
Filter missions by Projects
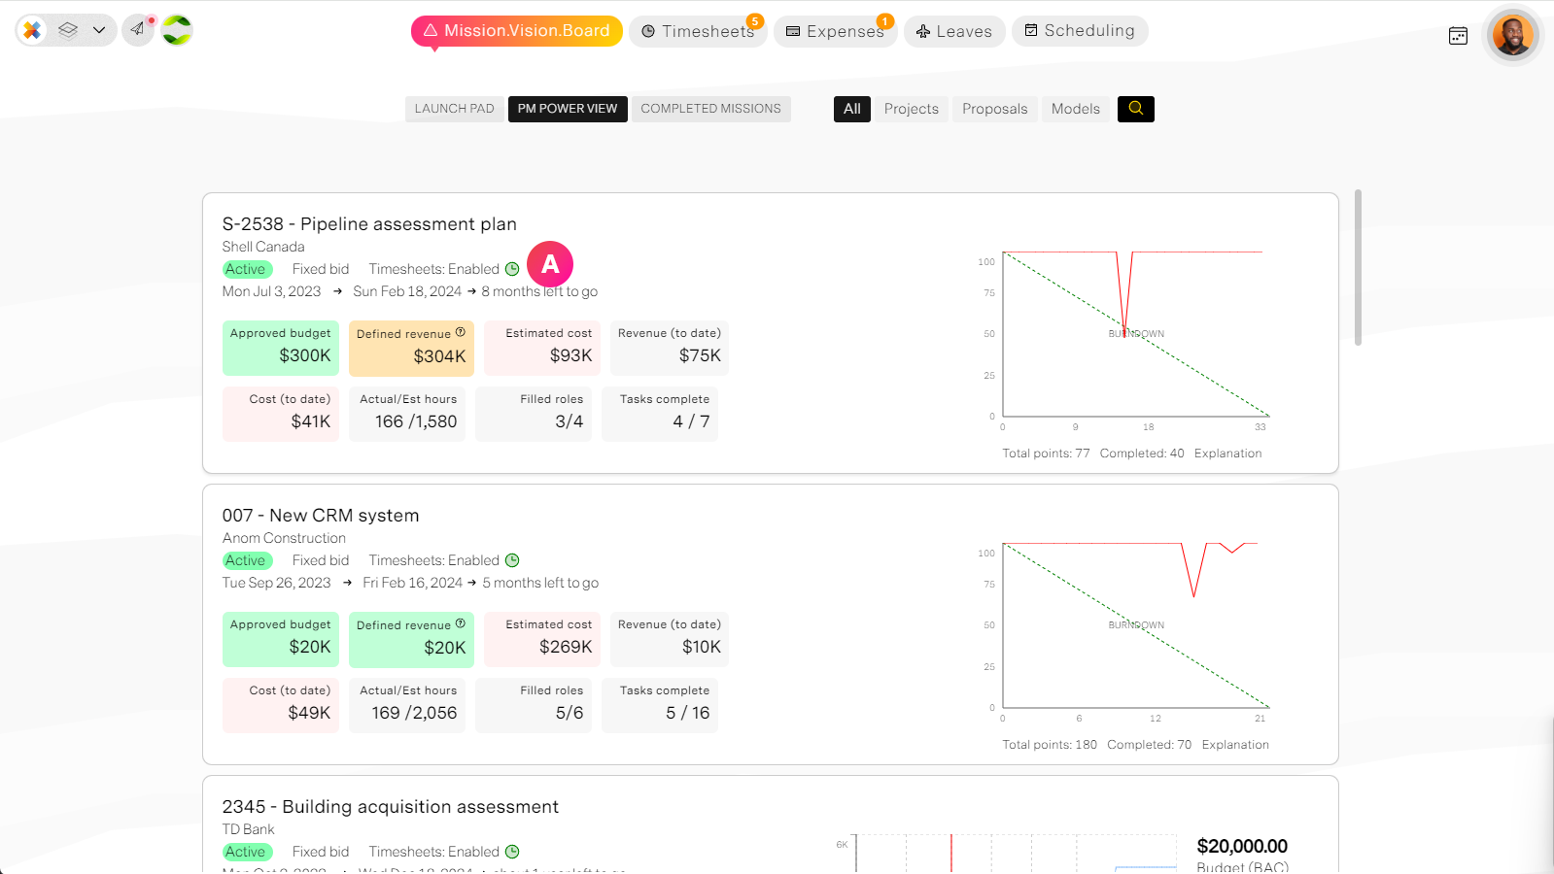point(912,109)
